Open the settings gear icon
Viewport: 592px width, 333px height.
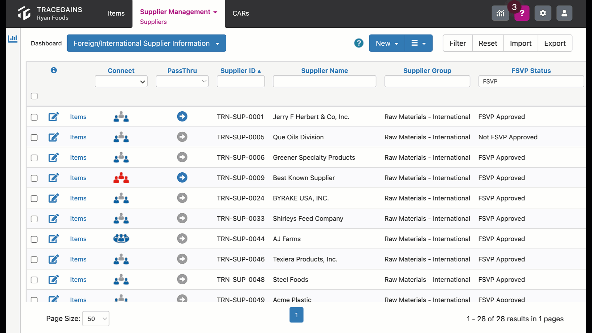point(543,13)
